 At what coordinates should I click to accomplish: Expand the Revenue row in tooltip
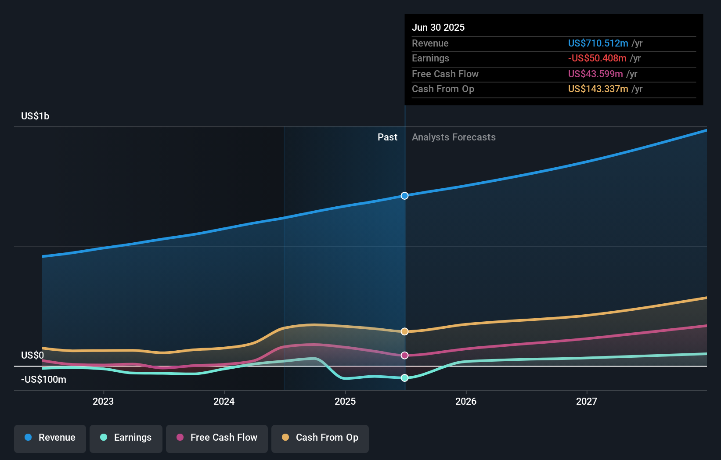(x=430, y=43)
